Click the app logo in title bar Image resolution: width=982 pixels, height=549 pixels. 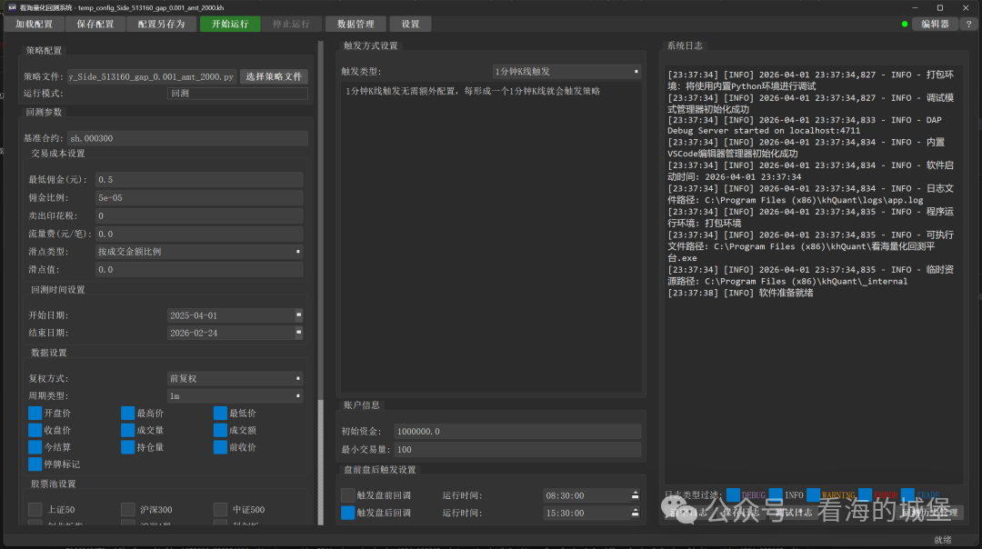[x=12, y=7]
